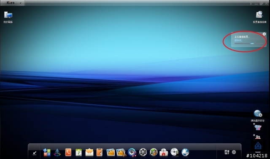The height and width of the screenshot is (159, 270).
Task: Open the photo manager icon
Action: pos(111,152)
